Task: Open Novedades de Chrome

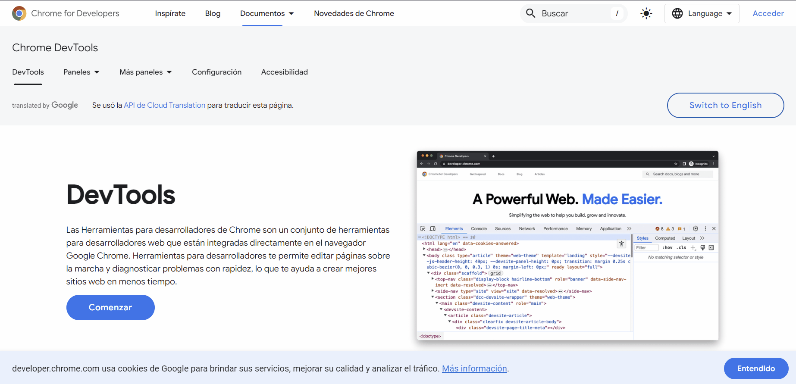Action: [x=354, y=13]
